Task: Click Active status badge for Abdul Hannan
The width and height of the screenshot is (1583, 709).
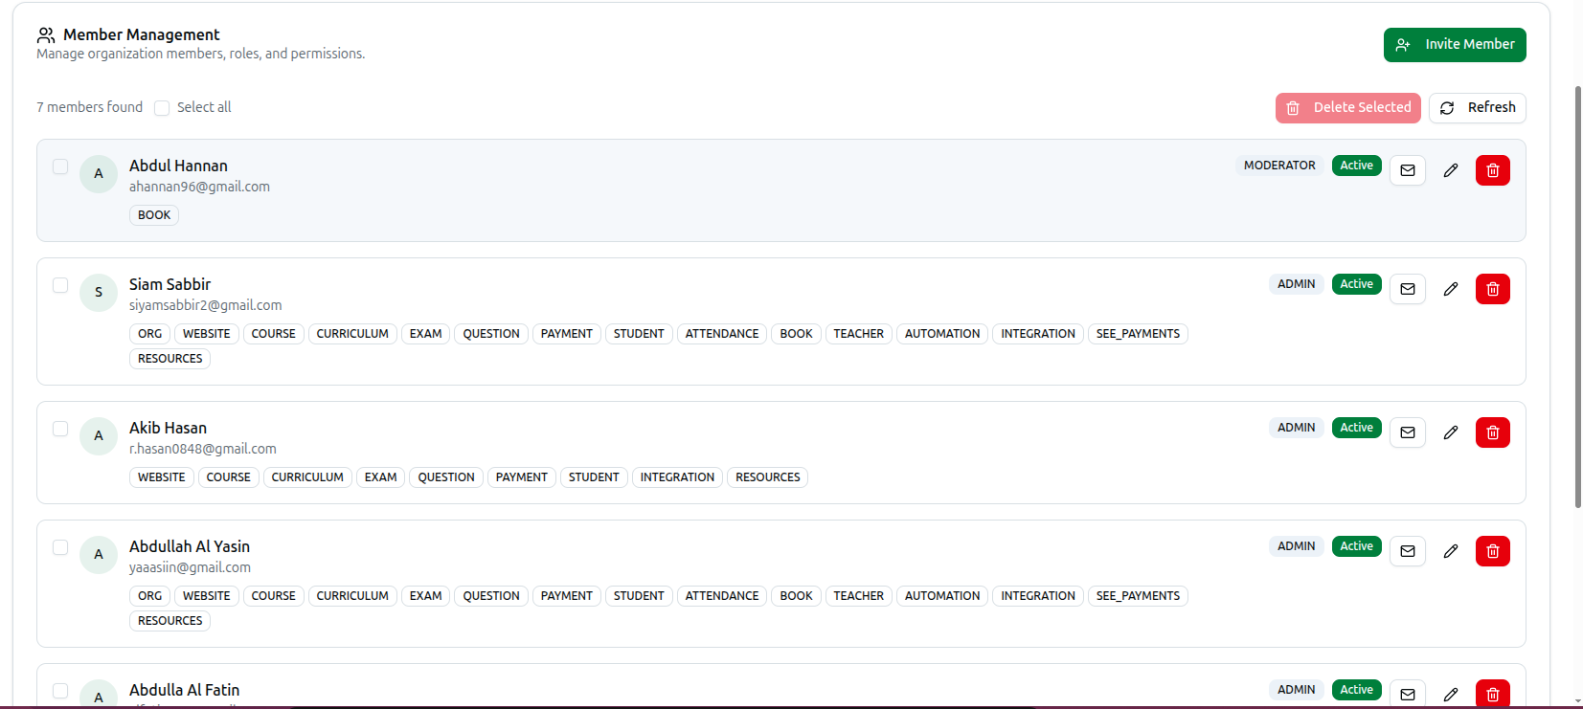Action: pyautogui.click(x=1357, y=166)
